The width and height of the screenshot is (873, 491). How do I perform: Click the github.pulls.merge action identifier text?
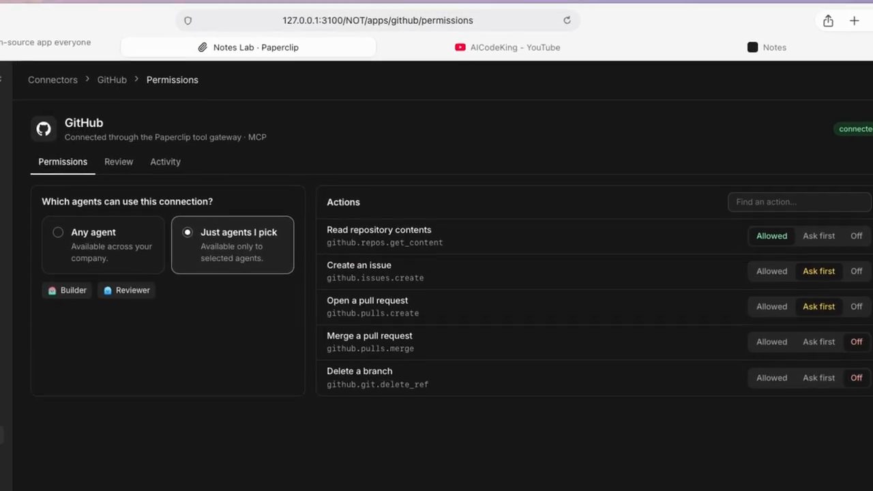click(x=370, y=348)
